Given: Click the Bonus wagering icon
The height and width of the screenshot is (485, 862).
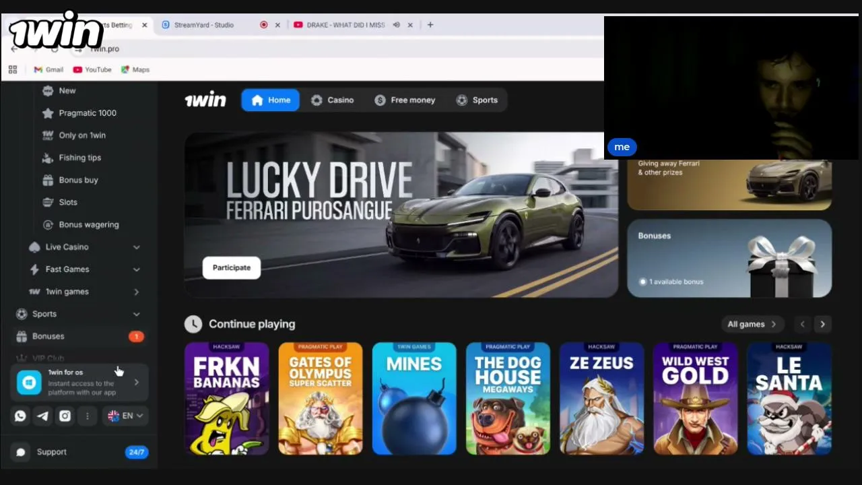Looking at the screenshot, I should [48, 224].
